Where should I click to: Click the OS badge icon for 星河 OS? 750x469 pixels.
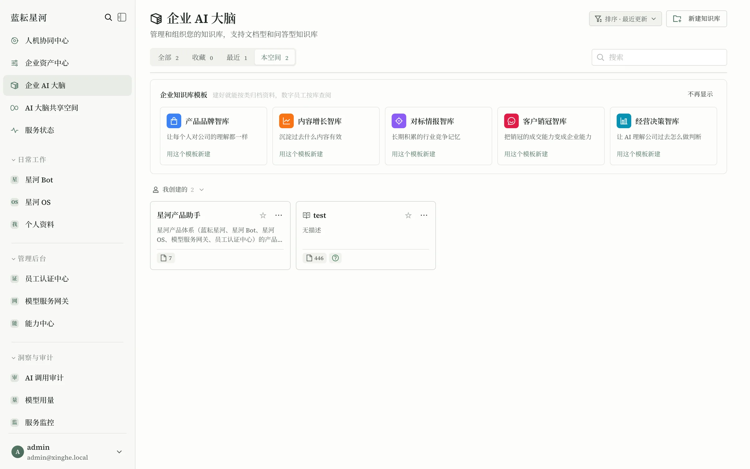tap(15, 202)
